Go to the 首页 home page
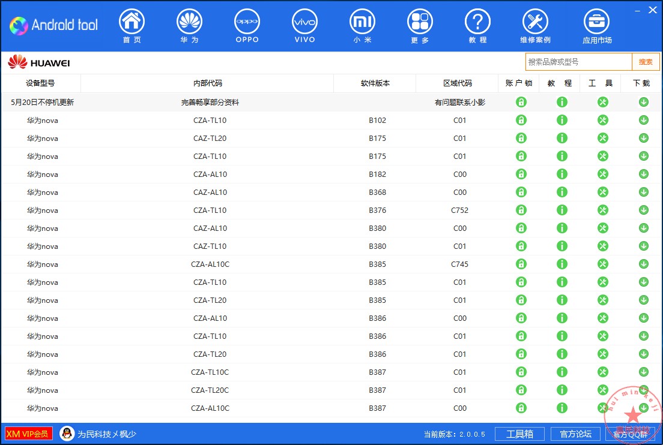 click(x=132, y=25)
